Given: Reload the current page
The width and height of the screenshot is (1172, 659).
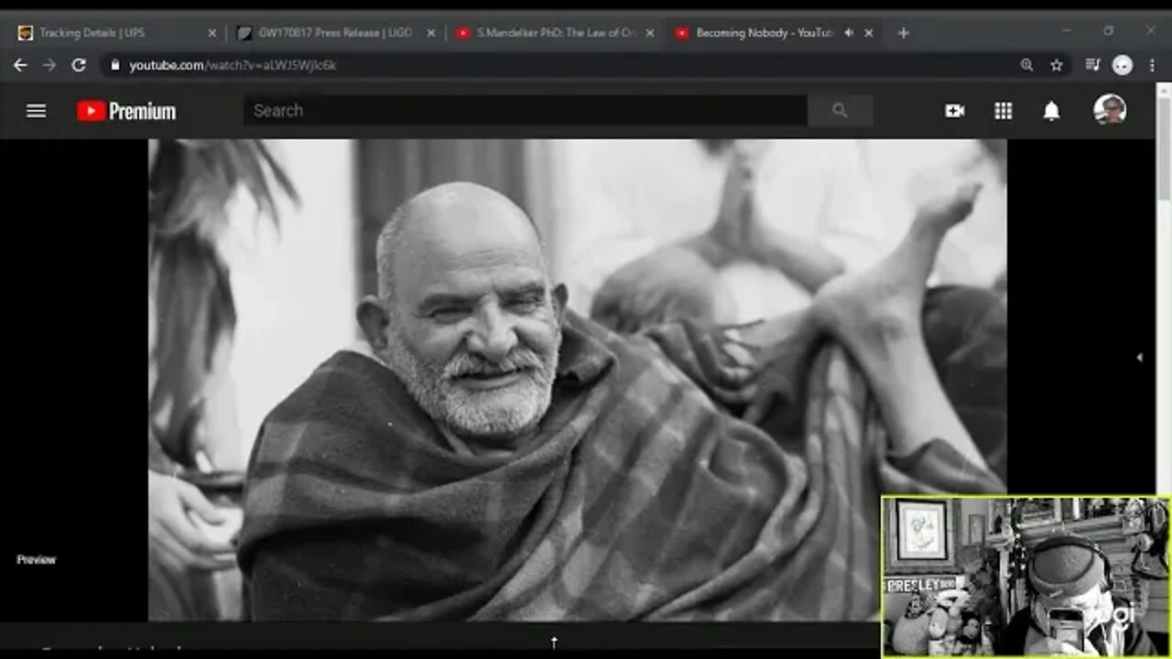Looking at the screenshot, I should [79, 65].
